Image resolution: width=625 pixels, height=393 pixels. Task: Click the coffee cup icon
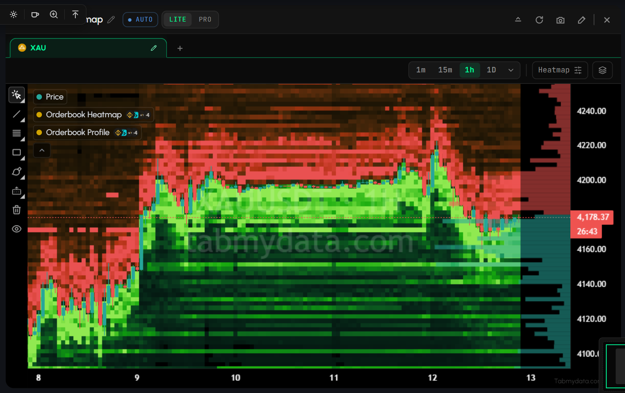(x=35, y=14)
